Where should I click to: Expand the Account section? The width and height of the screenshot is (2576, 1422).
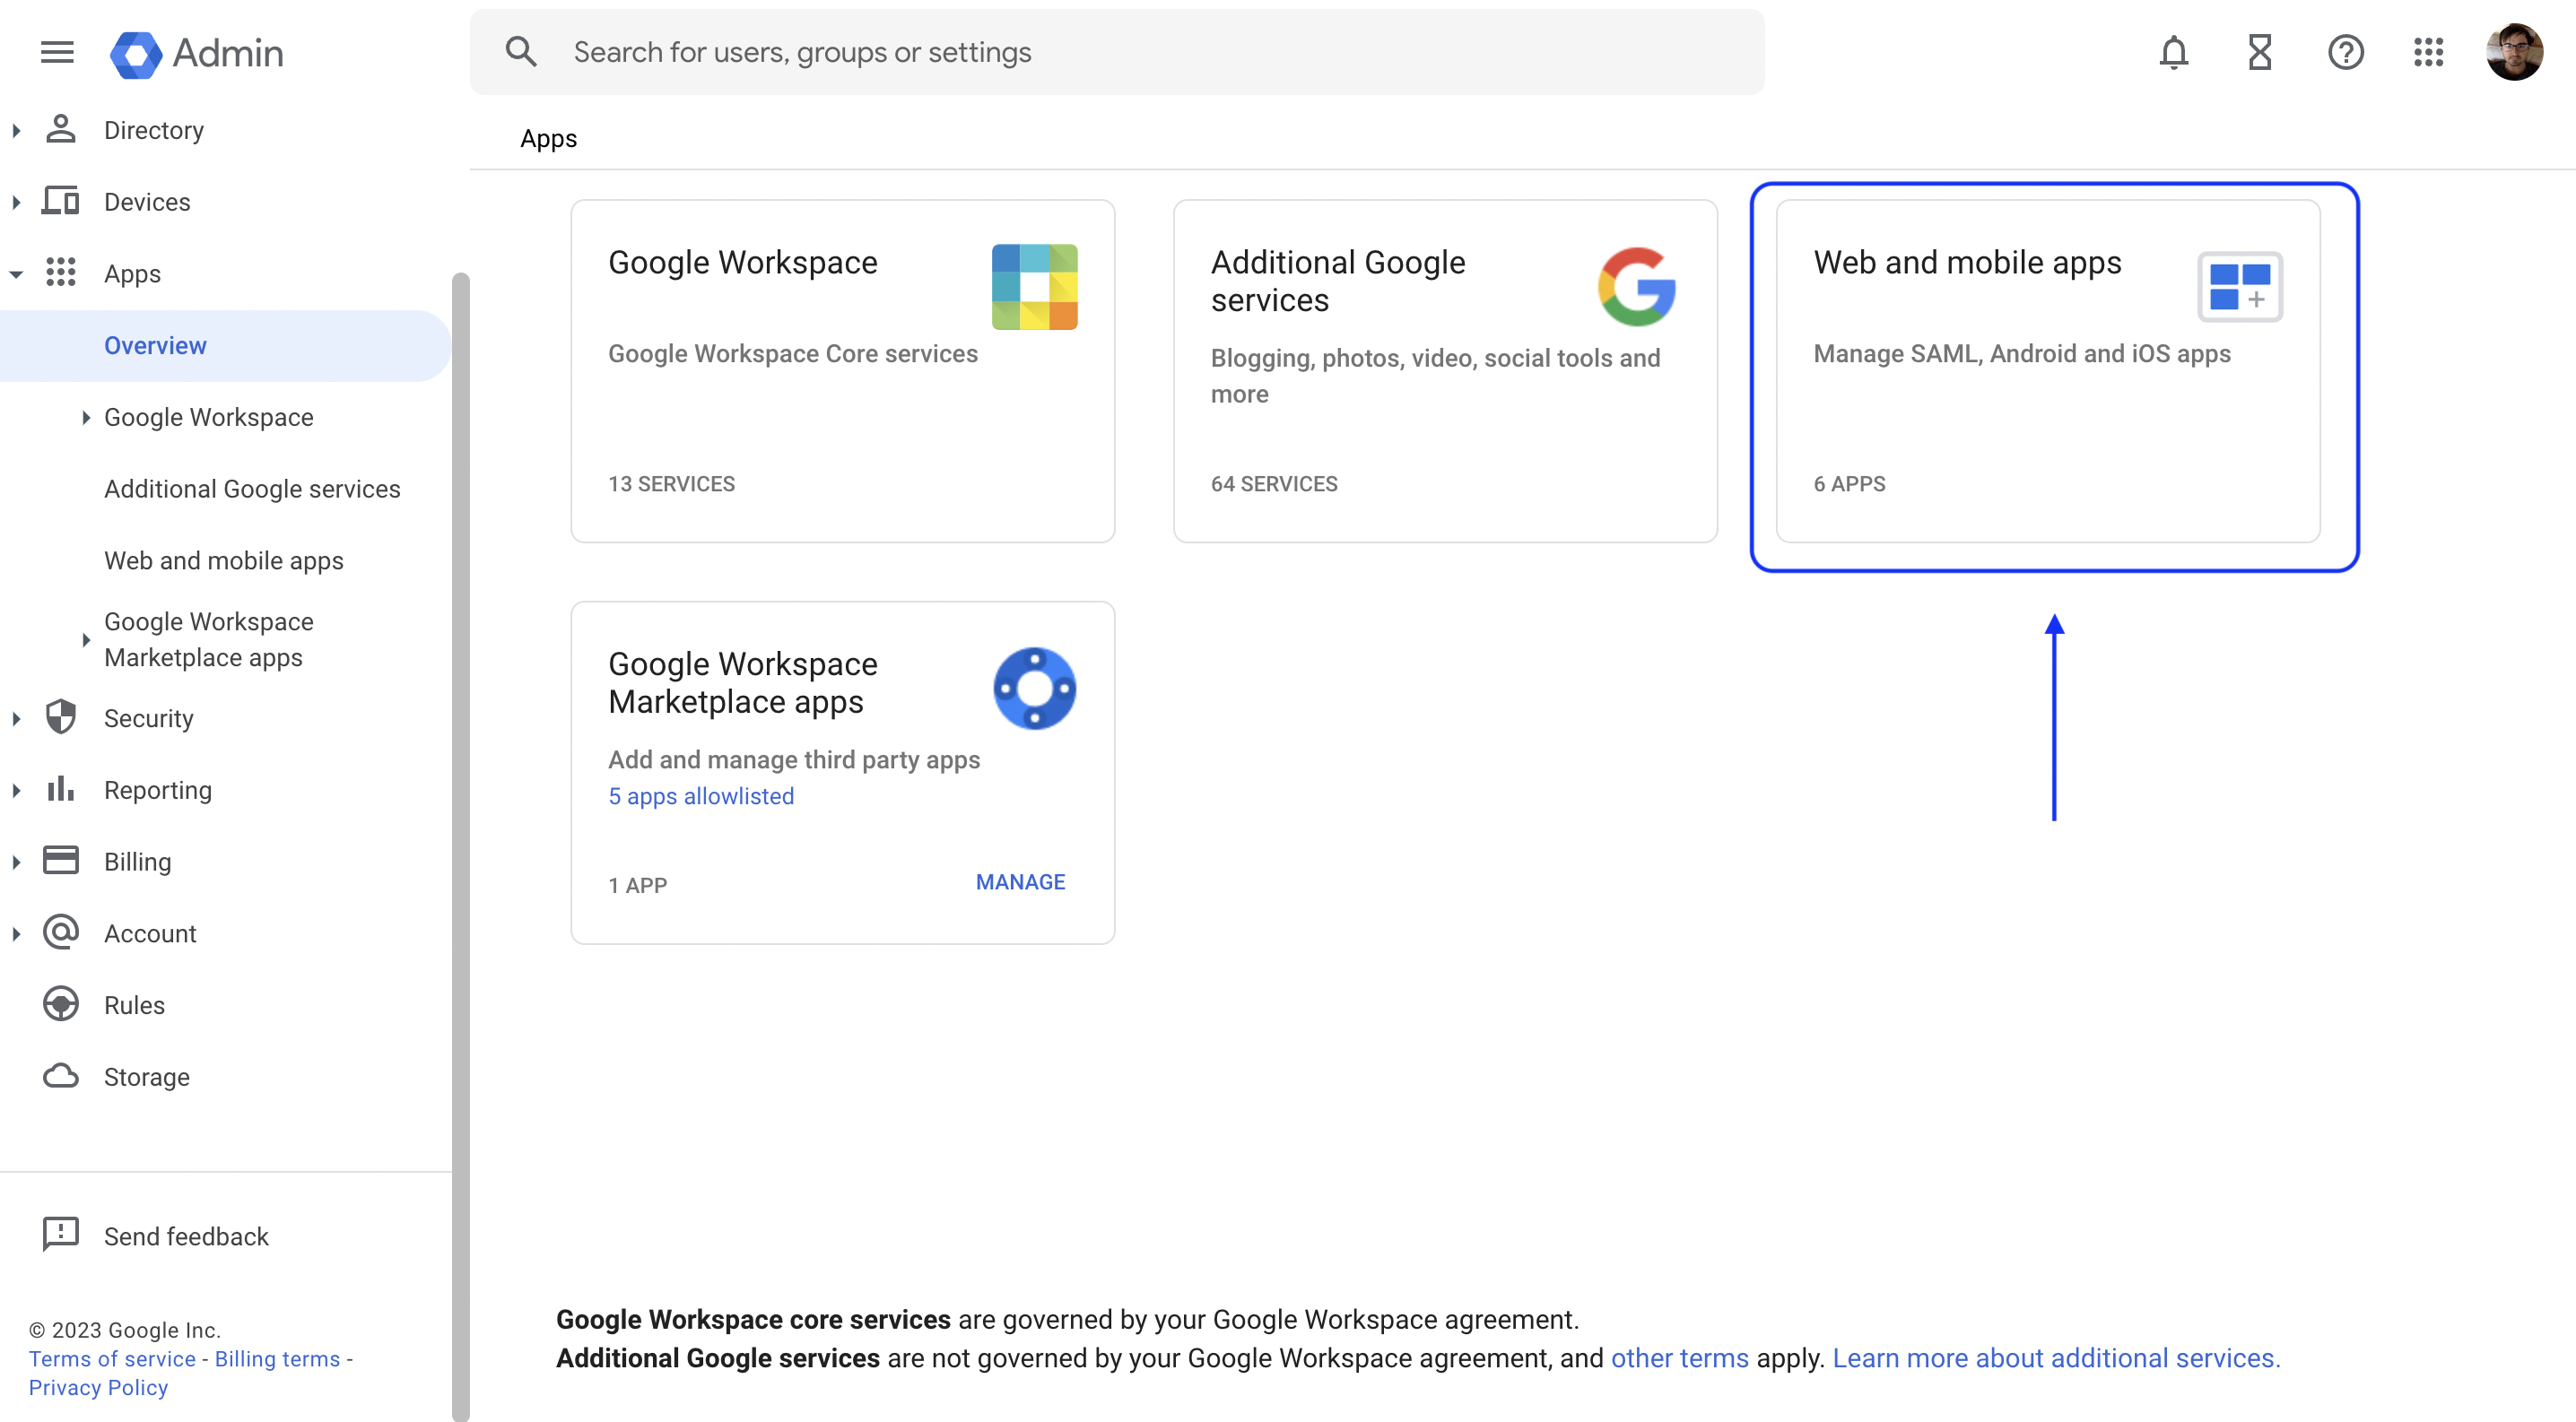(x=16, y=934)
